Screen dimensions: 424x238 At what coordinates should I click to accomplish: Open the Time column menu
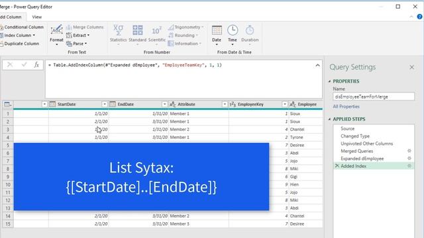(233, 35)
